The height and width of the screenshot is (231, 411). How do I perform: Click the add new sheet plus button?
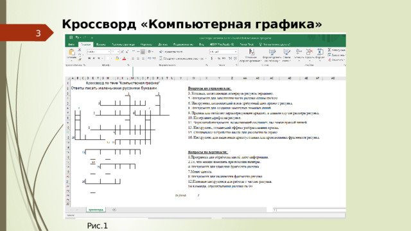point(114,210)
